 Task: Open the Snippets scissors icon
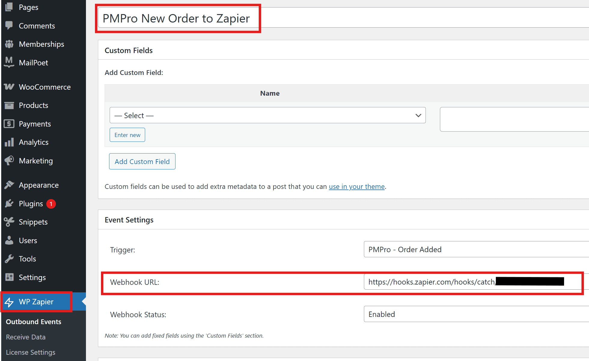click(9, 222)
